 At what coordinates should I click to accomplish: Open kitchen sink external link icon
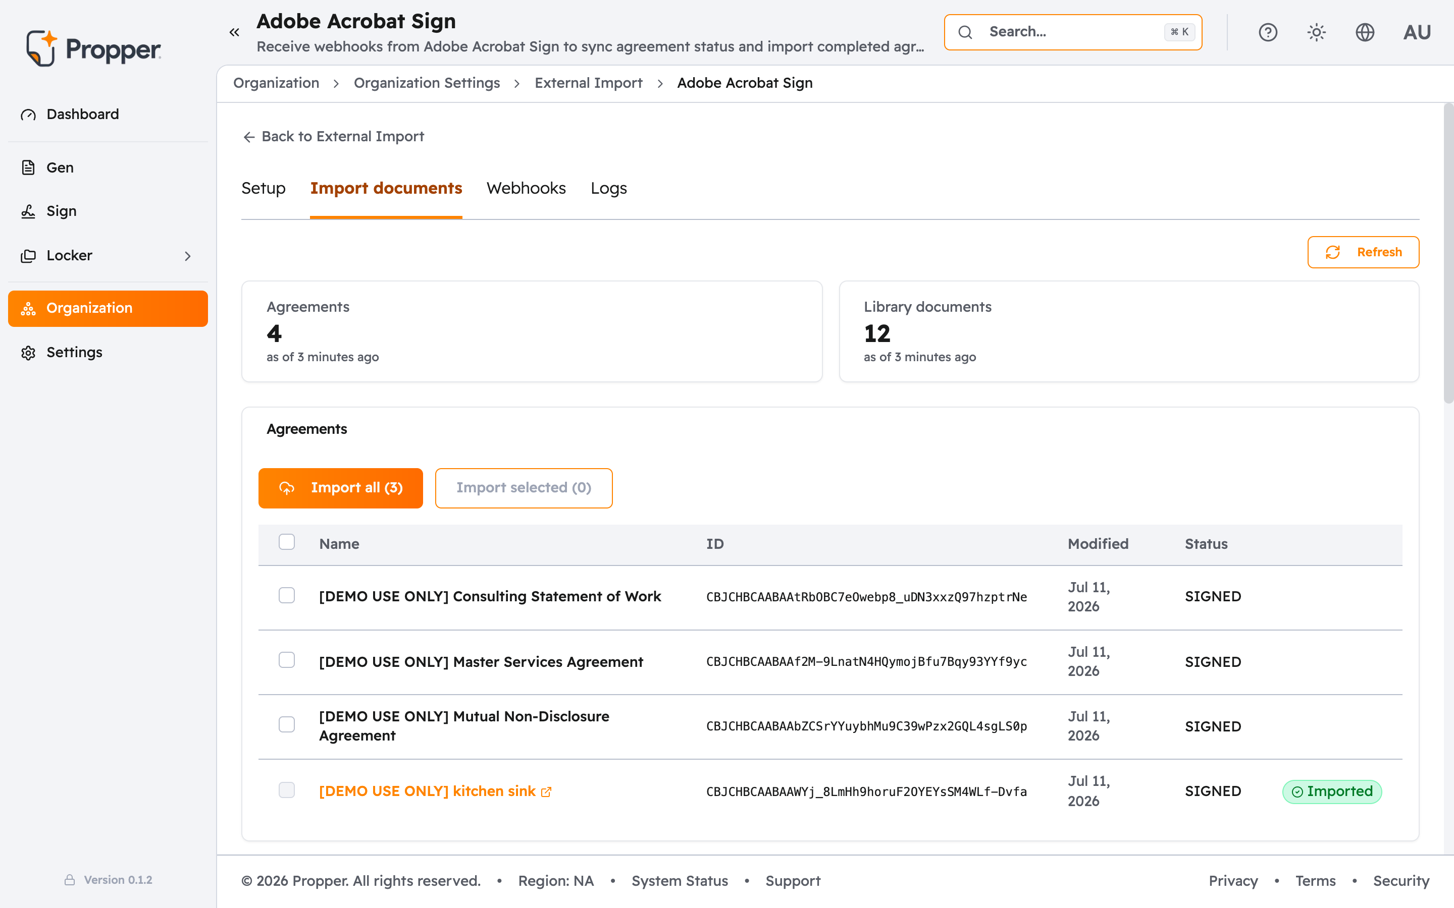(546, 792)
